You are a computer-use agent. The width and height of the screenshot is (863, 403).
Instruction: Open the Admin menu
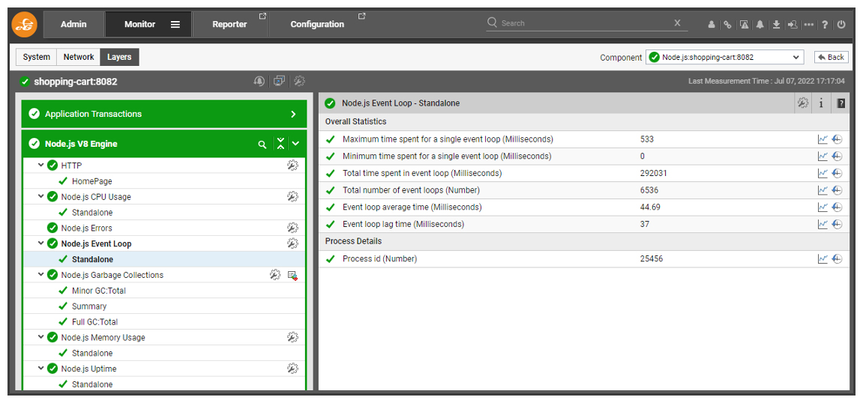tap(73, 24)
